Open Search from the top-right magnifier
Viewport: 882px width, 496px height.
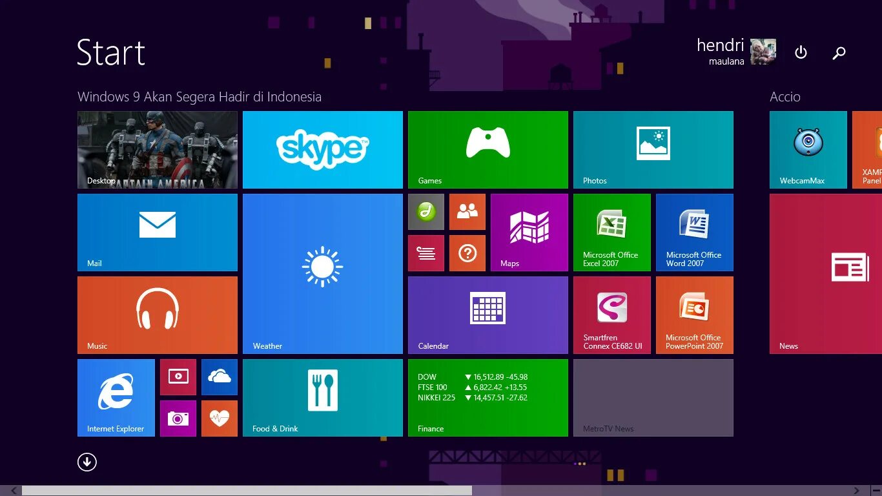[839, 53]
